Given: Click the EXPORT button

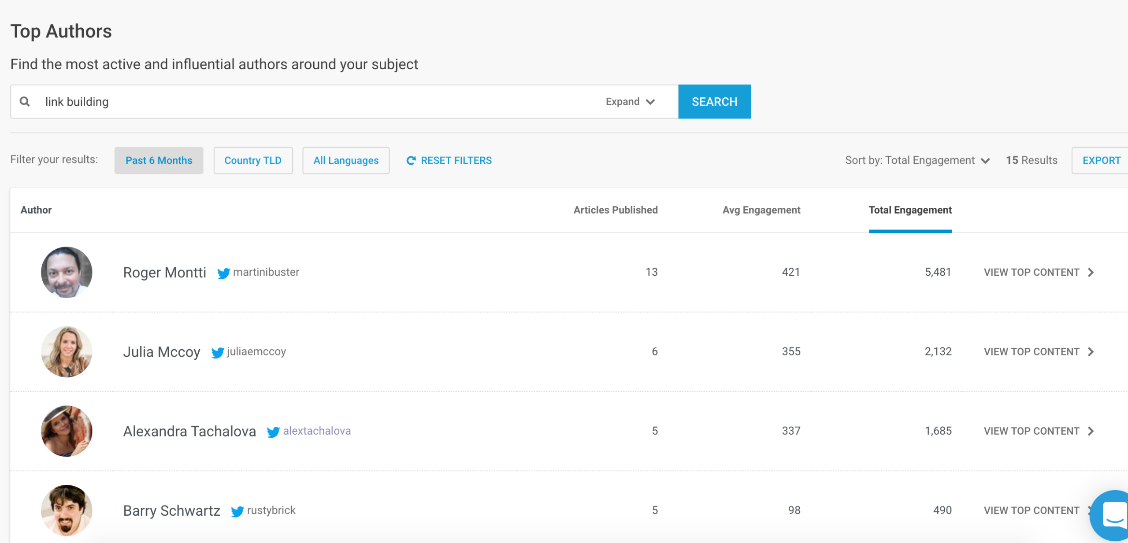Looking at the screenshot, I should point(1101,160).
